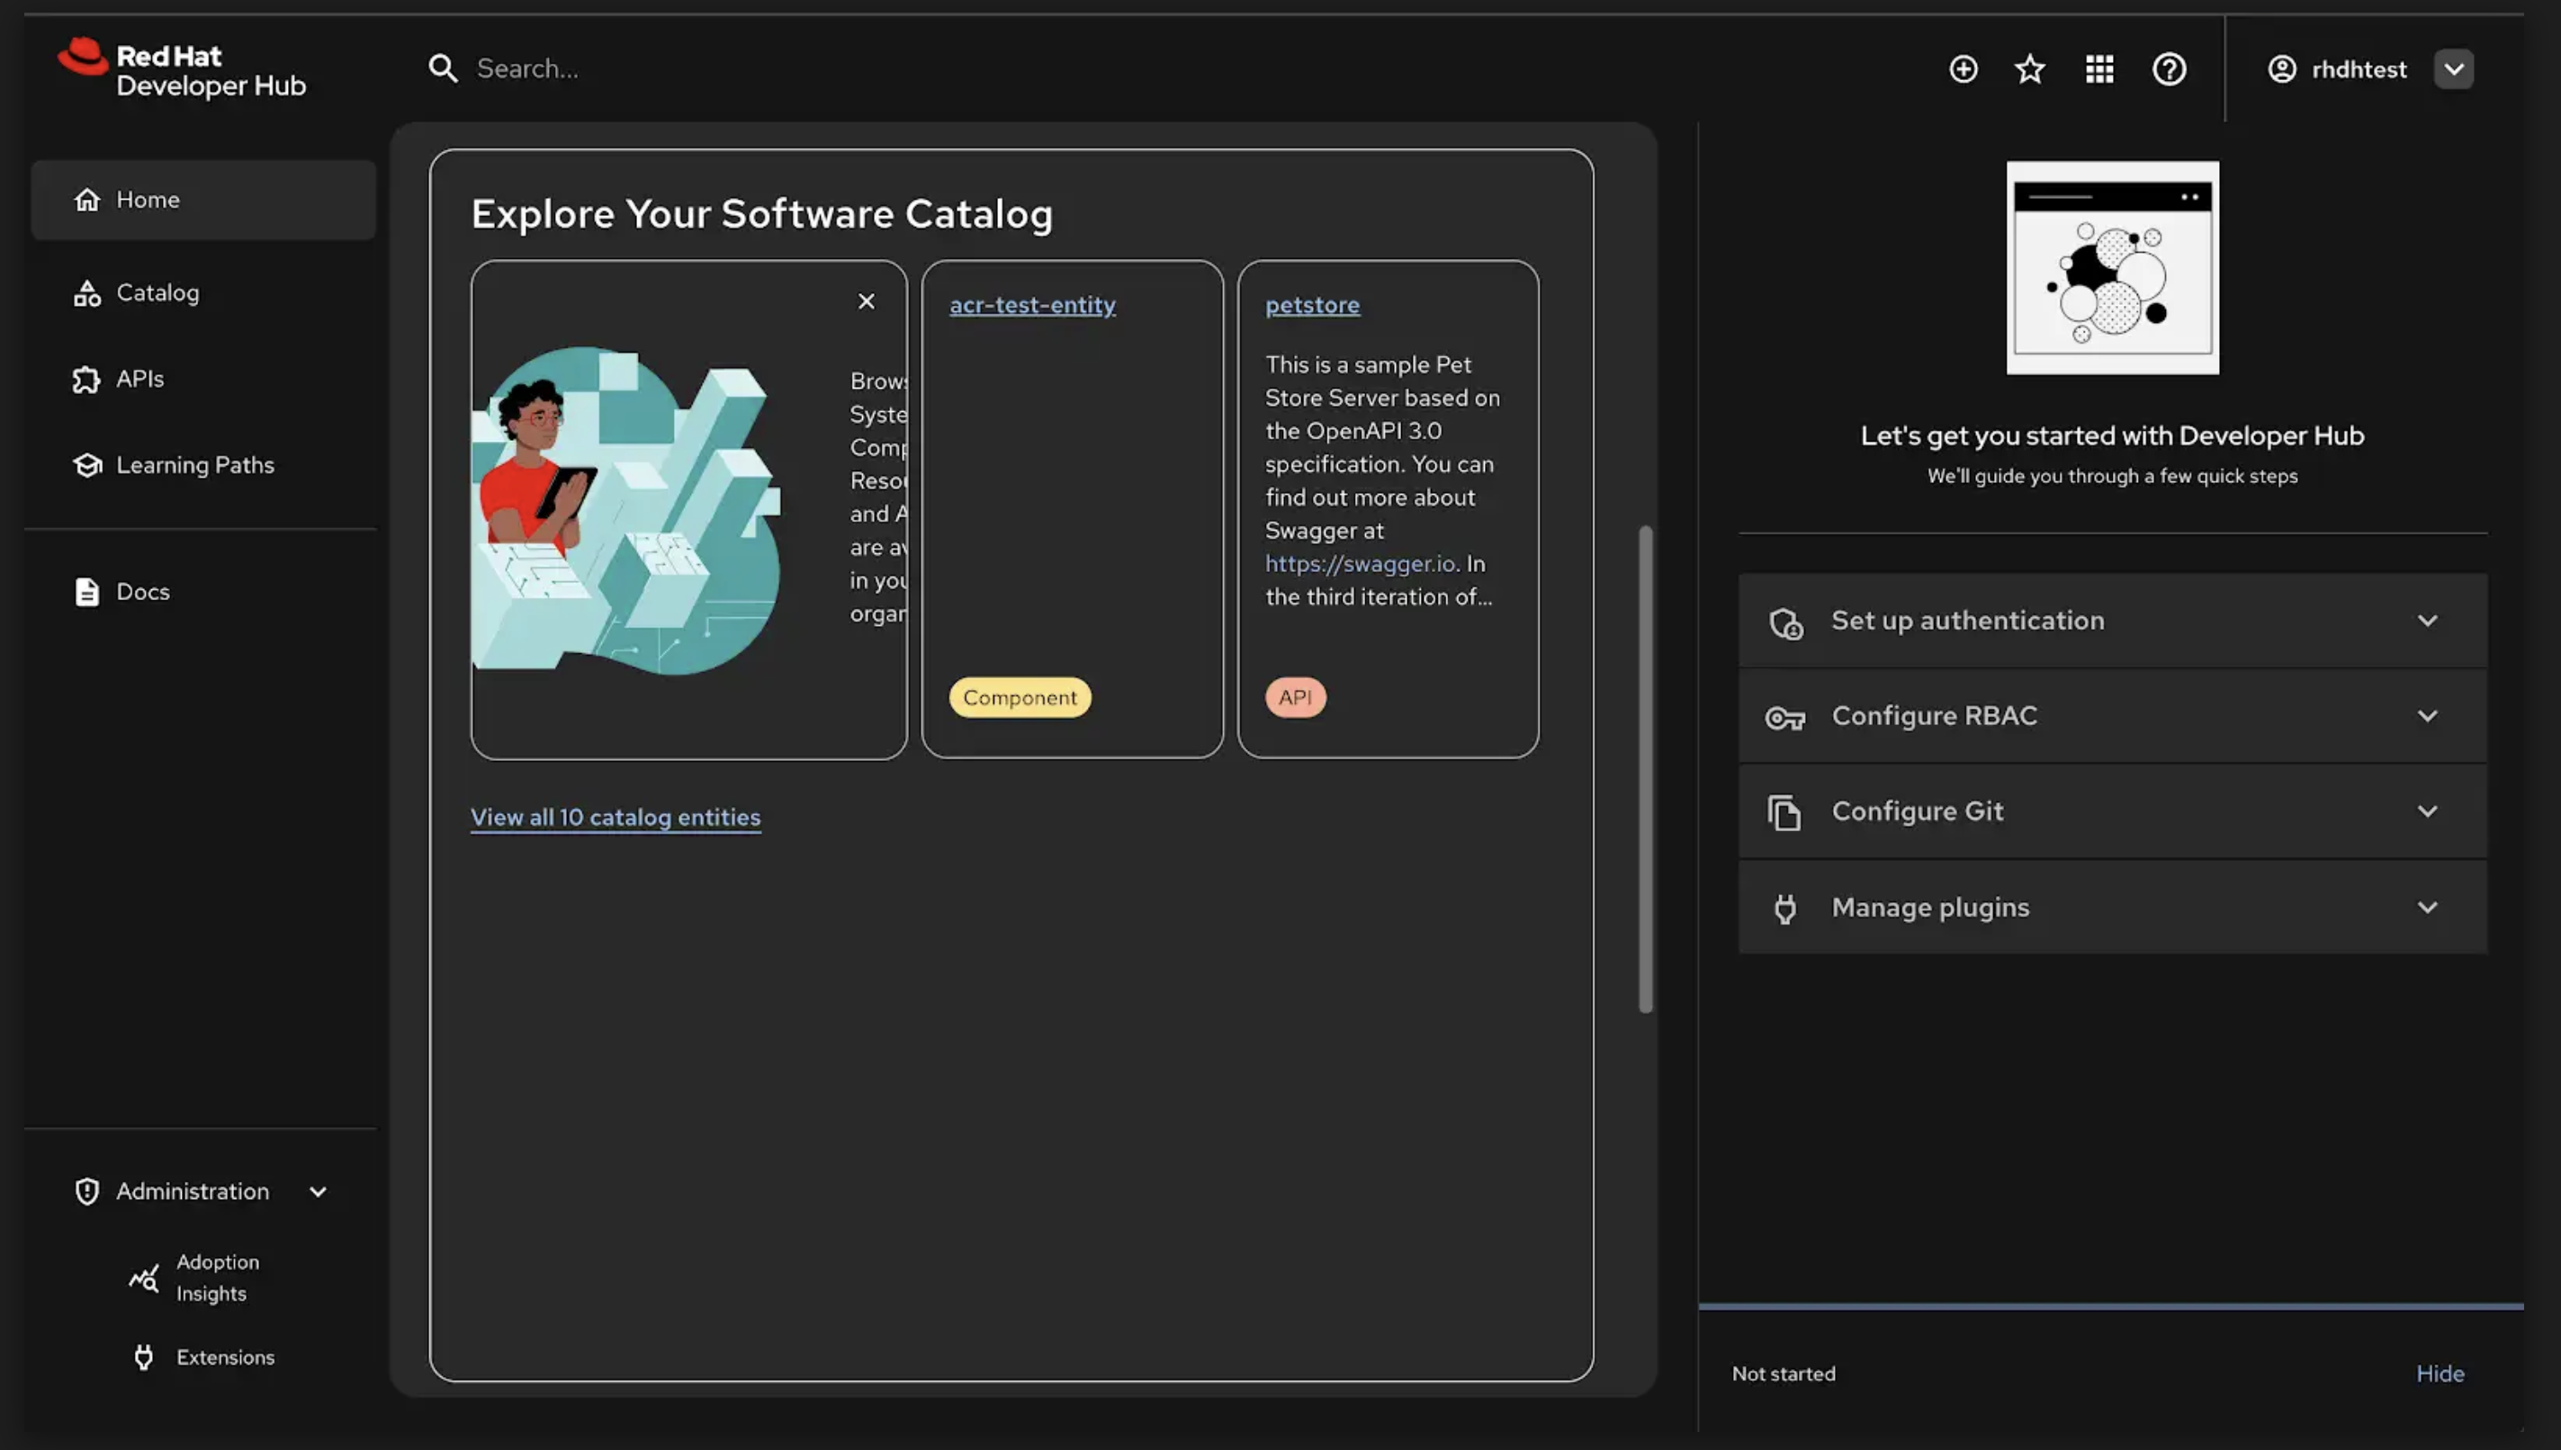Image resolution: width=2561 pixels, height=1450 pixels.
Task: Open starred items via star icon
Action: [2029, 68]
